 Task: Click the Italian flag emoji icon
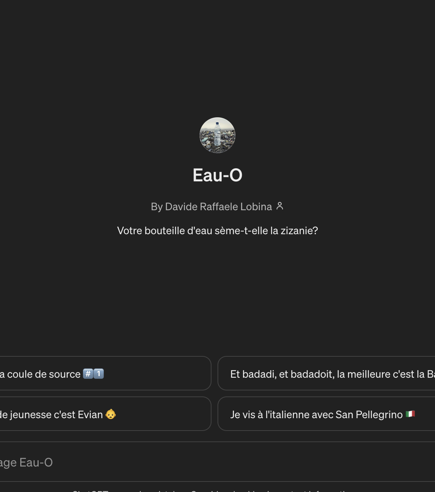410,414
